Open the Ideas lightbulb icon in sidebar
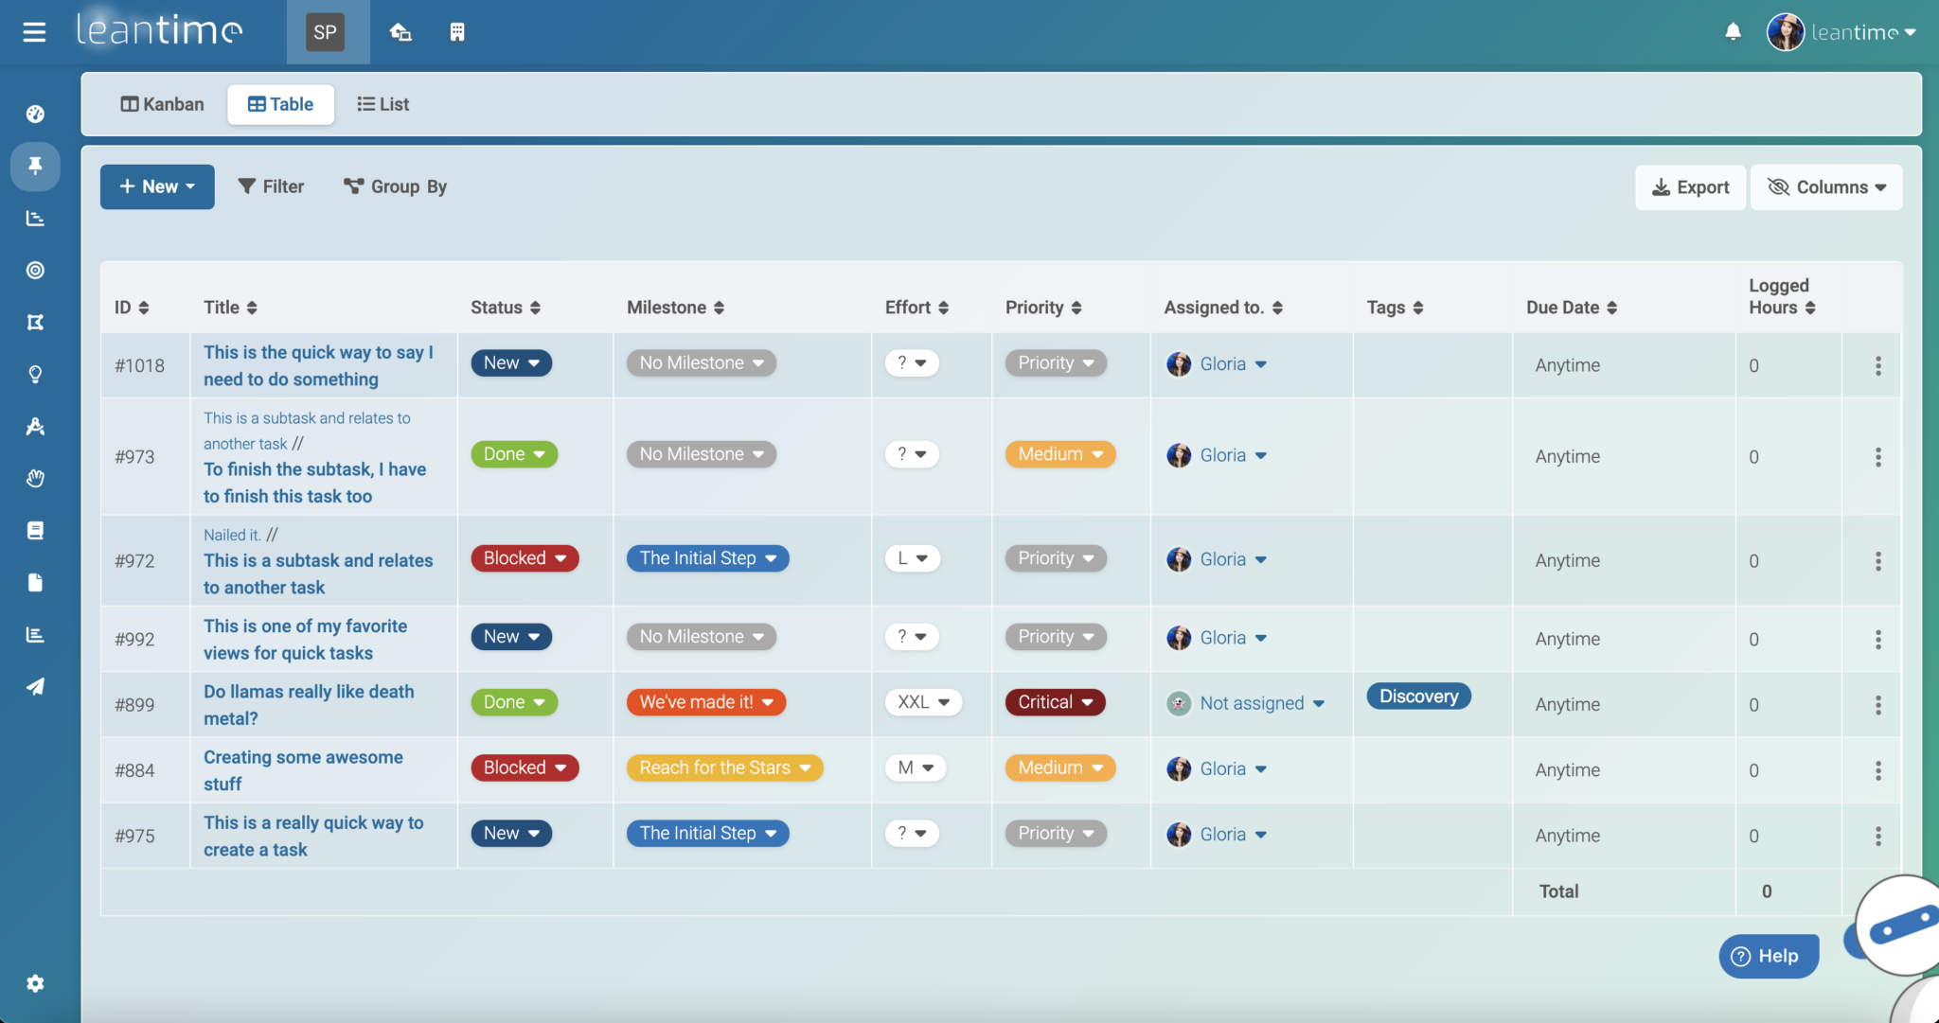Screen dimensions: 1939x1023 pos(35,374)
